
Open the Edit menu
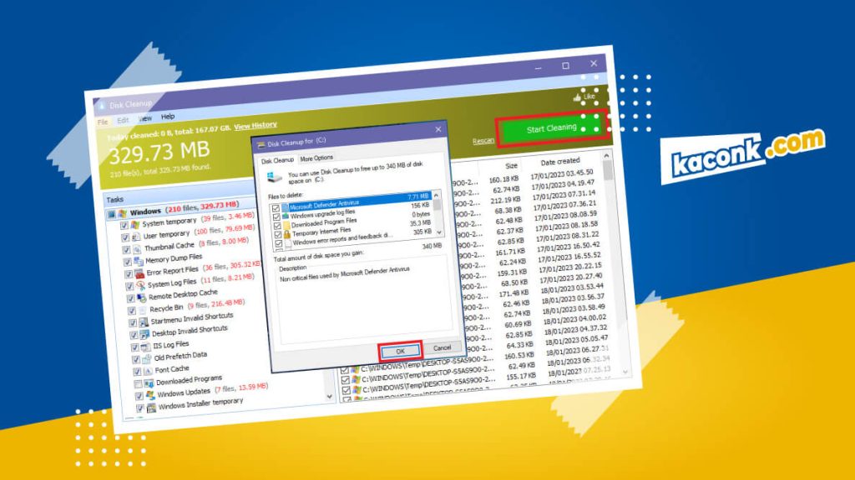pos(123,120)
